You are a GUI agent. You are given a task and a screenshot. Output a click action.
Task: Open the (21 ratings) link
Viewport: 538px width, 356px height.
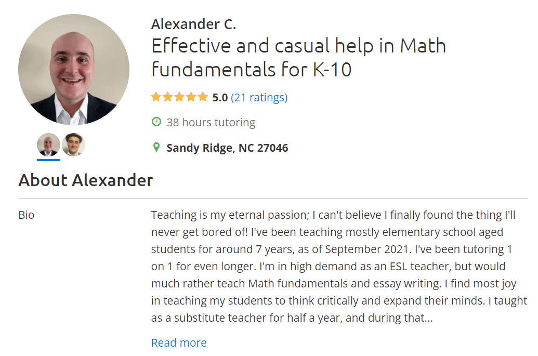(259, 97)
